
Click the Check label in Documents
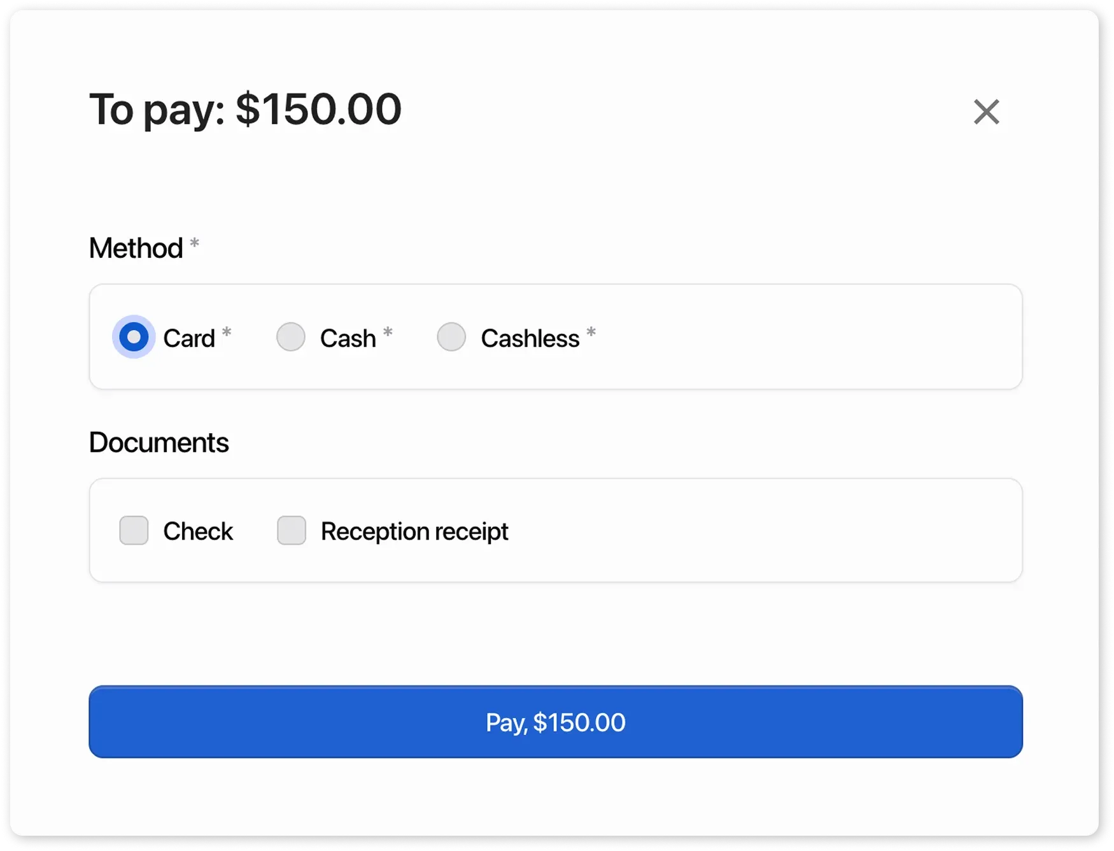pyautogui.click(x=198, y=531)
